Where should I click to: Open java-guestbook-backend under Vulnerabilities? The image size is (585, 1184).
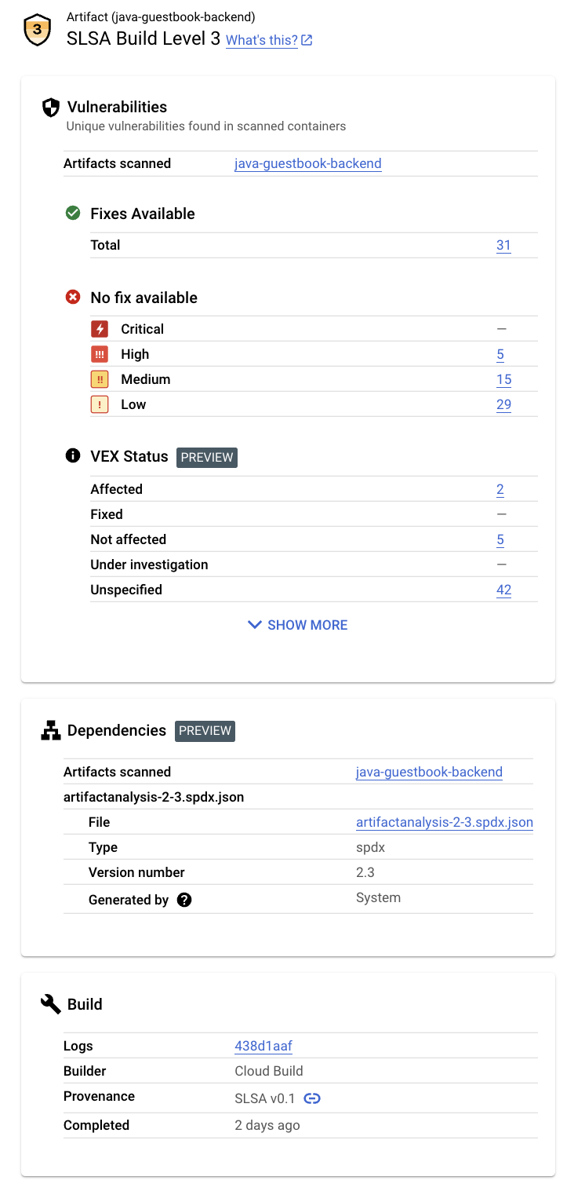(307, 163)
